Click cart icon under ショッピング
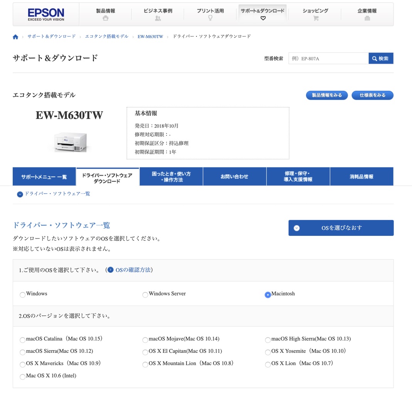The height and width of the screenshot is (394, 412). tap(316, 18)
